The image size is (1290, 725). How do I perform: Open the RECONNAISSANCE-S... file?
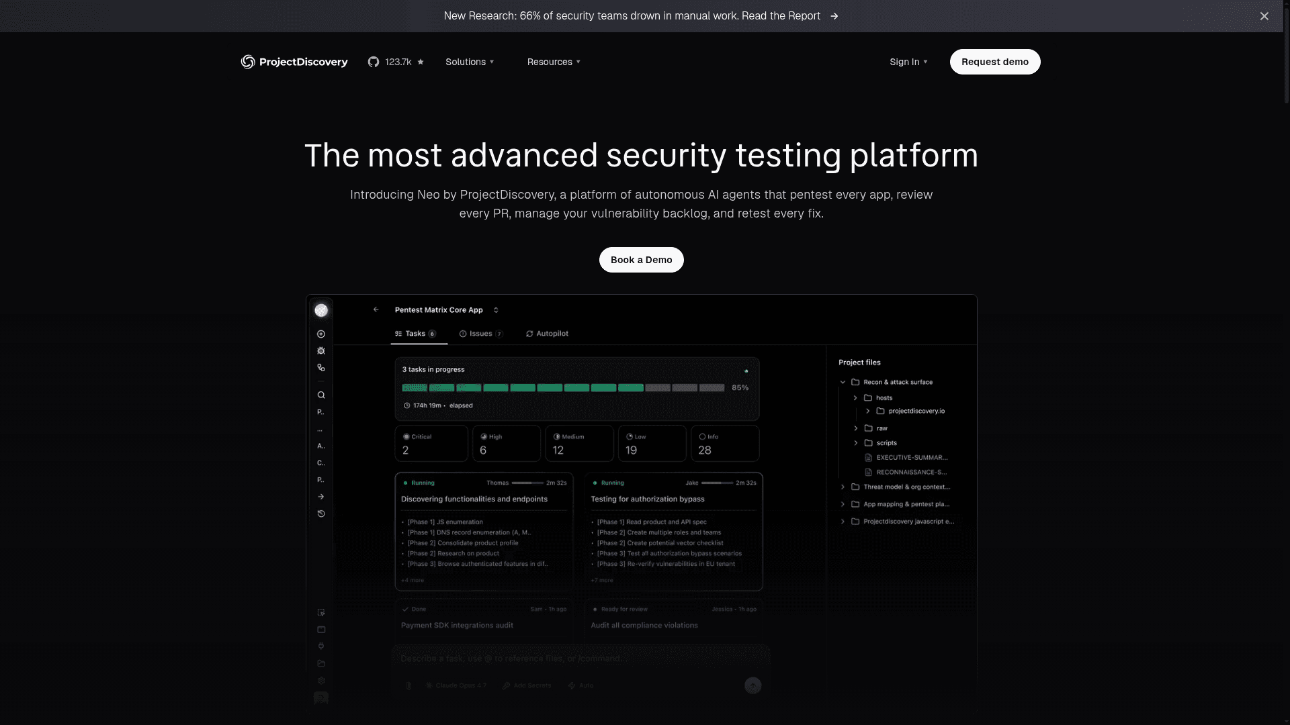point(906,472)
